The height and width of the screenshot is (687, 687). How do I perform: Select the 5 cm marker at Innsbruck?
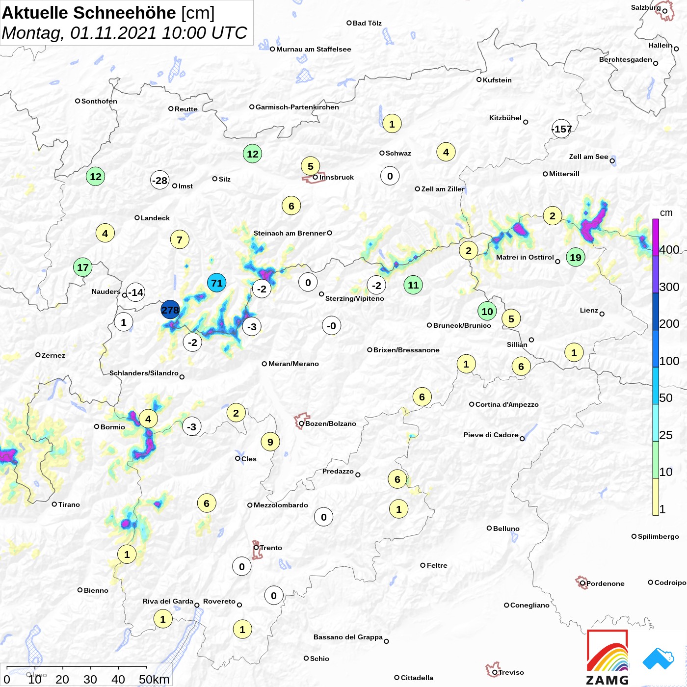pos(311,166)
